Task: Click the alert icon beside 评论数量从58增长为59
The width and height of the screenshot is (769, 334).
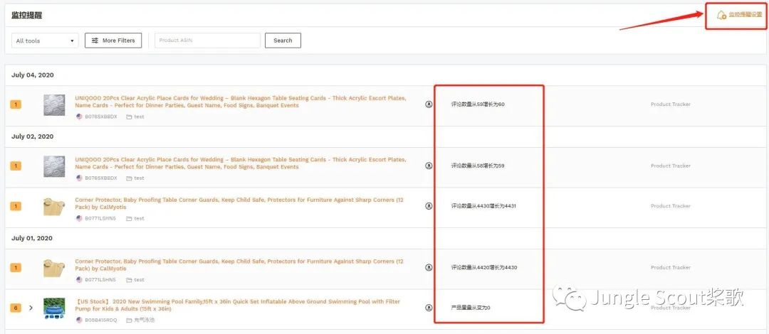Action: coord(429,166)
